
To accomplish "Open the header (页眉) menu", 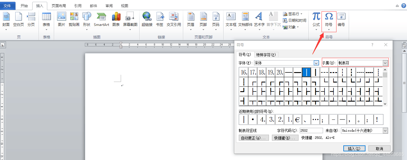I will click(191, 21).
